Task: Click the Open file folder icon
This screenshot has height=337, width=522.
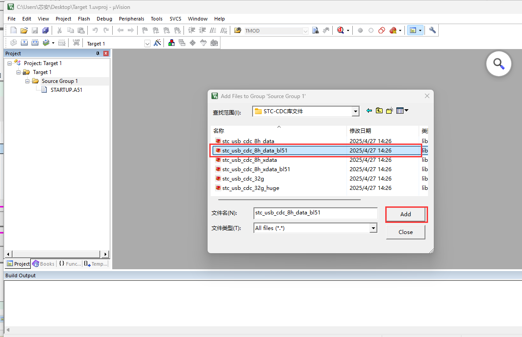Action: click(x=24, y=30)
